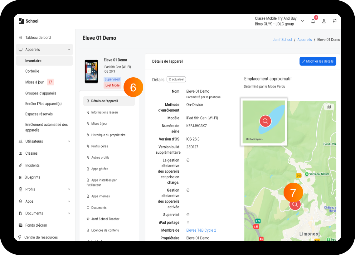Collapse the Appareils sidebar section
Viewport: 355px width, 255px height.
(69, 50)
